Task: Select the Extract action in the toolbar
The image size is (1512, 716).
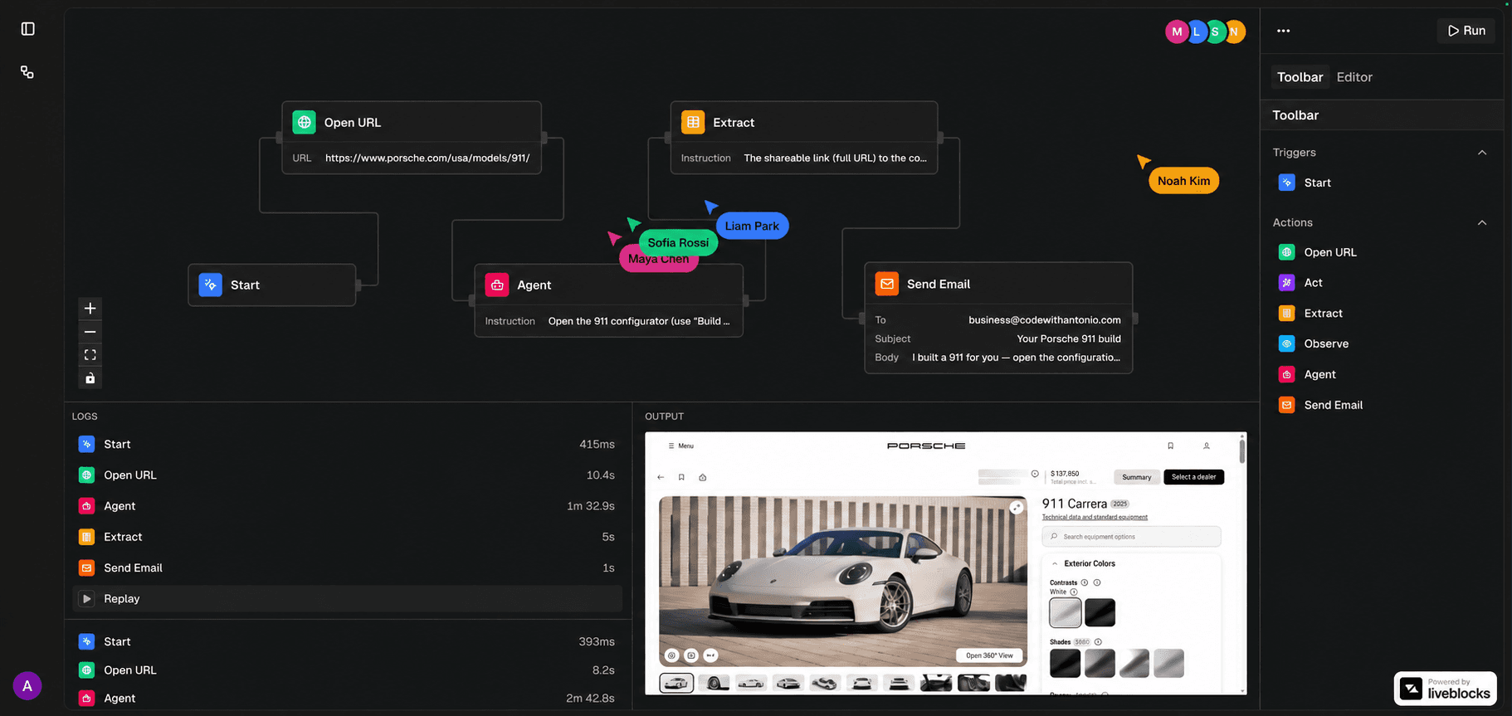Action: click(1310, 314)
